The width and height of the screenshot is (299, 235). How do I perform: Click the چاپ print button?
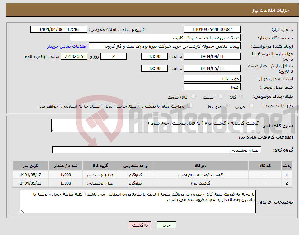[x=167, y=225]
